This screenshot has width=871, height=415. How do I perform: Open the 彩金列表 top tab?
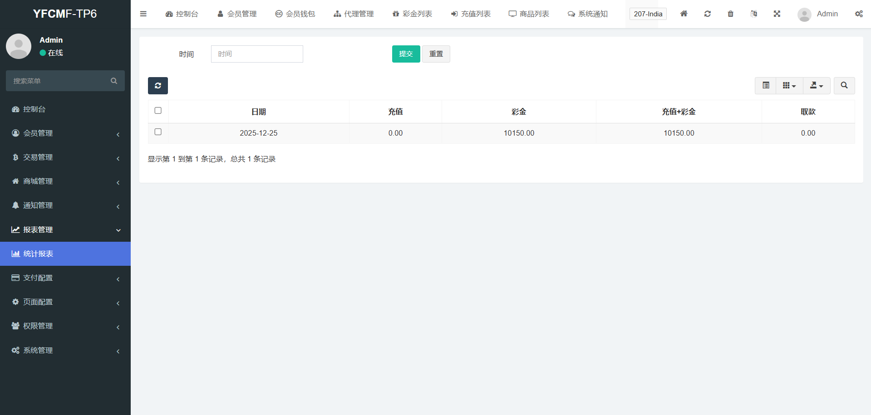click(x=412, y=14)
